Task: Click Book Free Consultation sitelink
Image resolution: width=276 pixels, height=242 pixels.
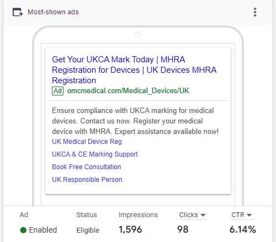Action: pos(87,167)
